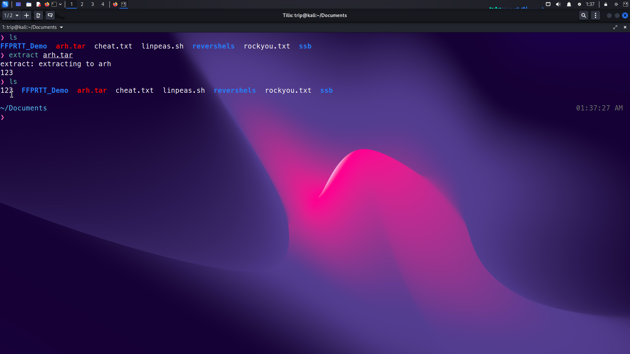This screenshot has width=630, height=354.
Task: Expand the 1/2 session switcher dropdown
Action: pos(11,15)
